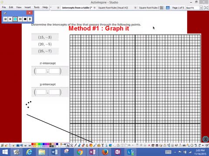The width and height of the screenshot is (209, 156).
Task: Switch to Square Root Rules (Visual #2) tab
Action: (x=113, y=8)
